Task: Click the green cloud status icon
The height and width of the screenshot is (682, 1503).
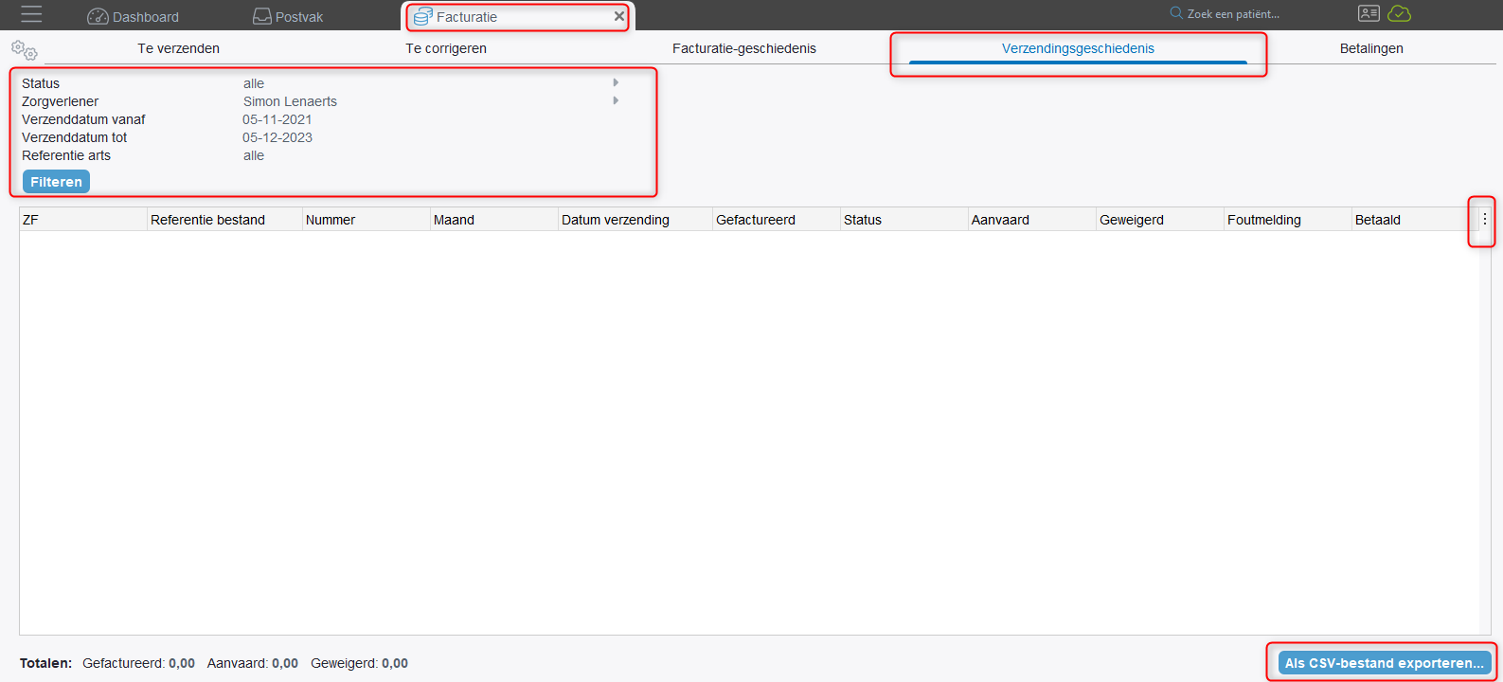Action: click(1399, 13)
